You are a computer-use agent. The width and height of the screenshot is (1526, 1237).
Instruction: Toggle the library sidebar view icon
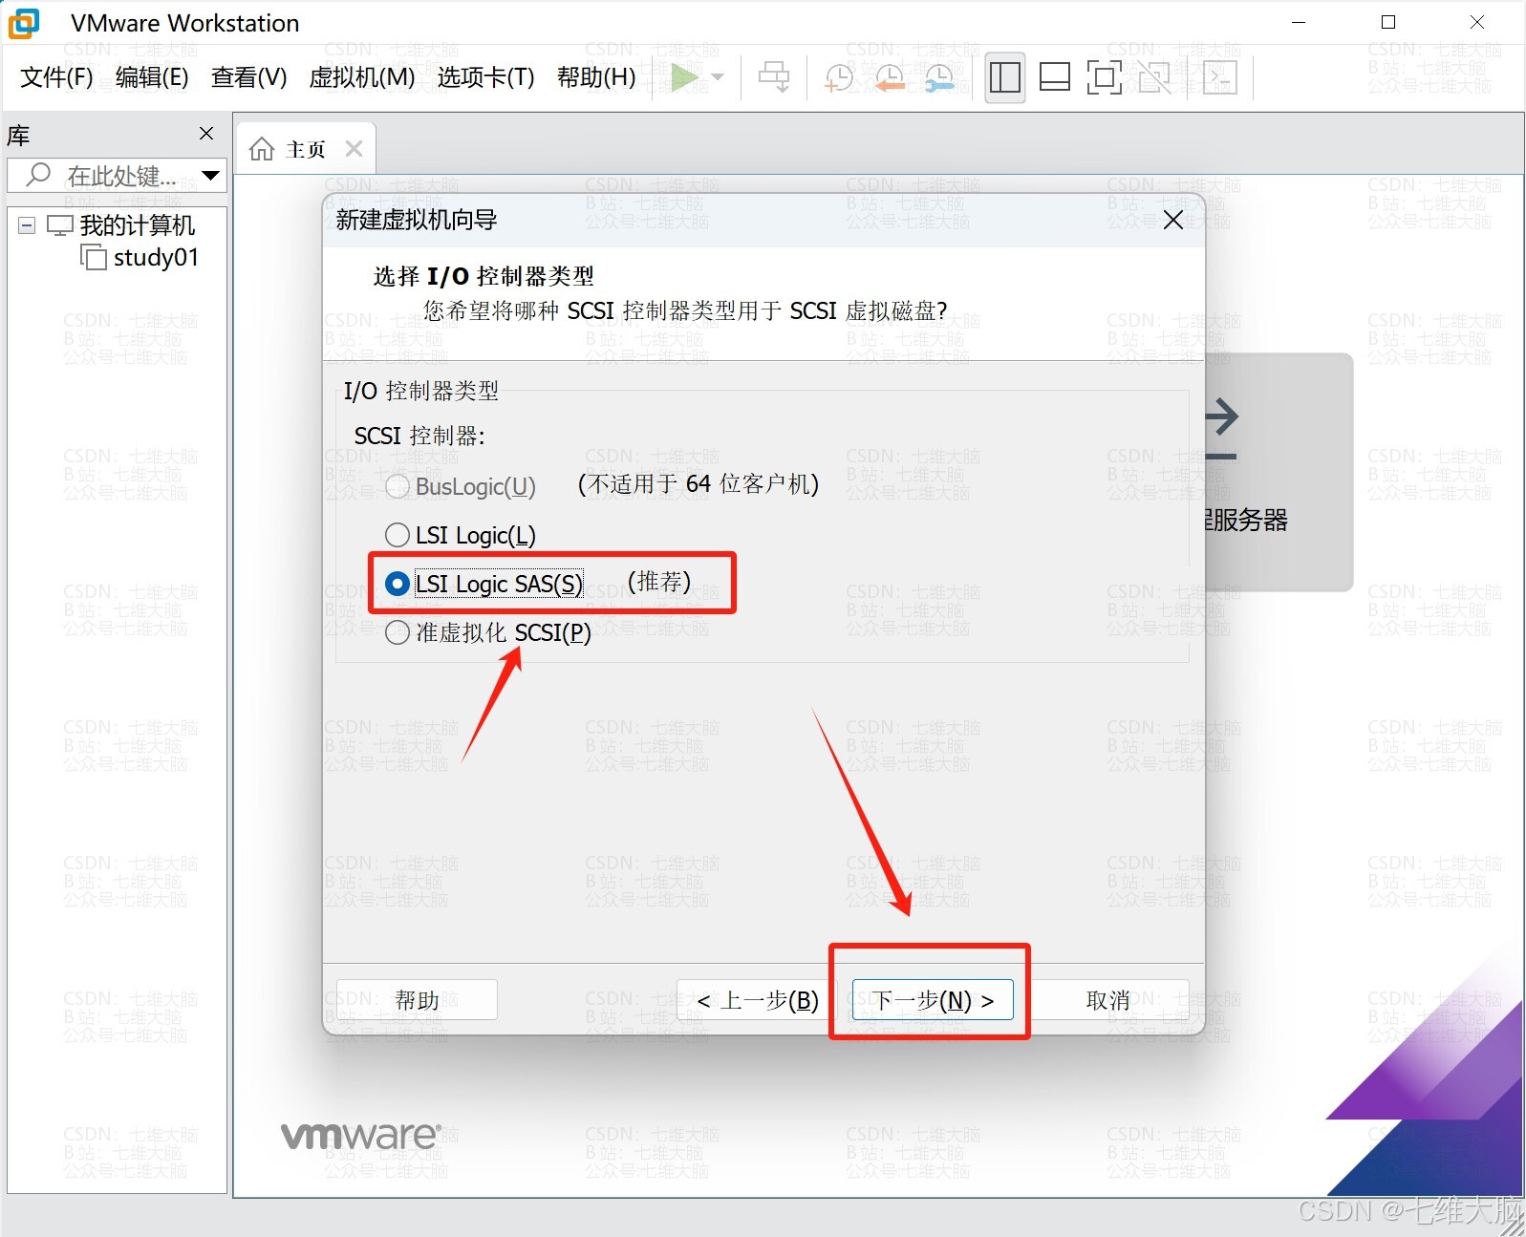(1004, 77)
